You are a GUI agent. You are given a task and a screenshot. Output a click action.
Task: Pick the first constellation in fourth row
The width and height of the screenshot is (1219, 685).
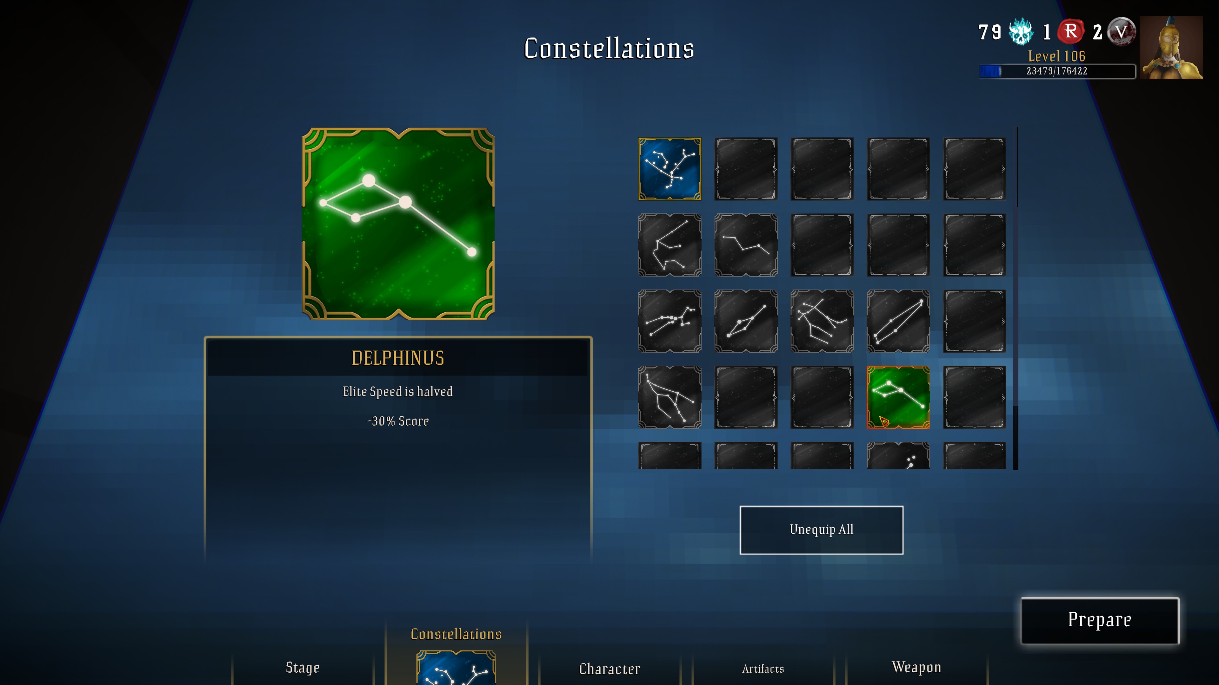click(x=669, y=397)
